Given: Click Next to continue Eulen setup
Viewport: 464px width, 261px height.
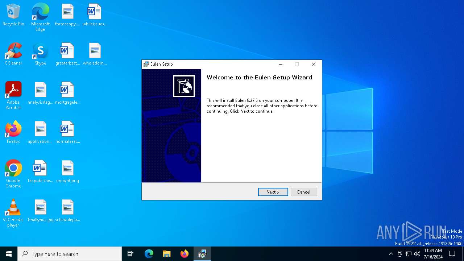Looking at the screenshot, I should [273, 192].
